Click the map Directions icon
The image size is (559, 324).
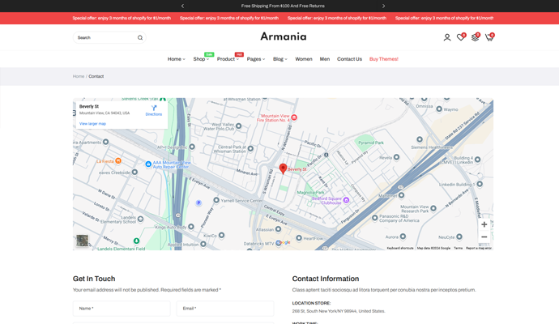[x=154, y=109]
